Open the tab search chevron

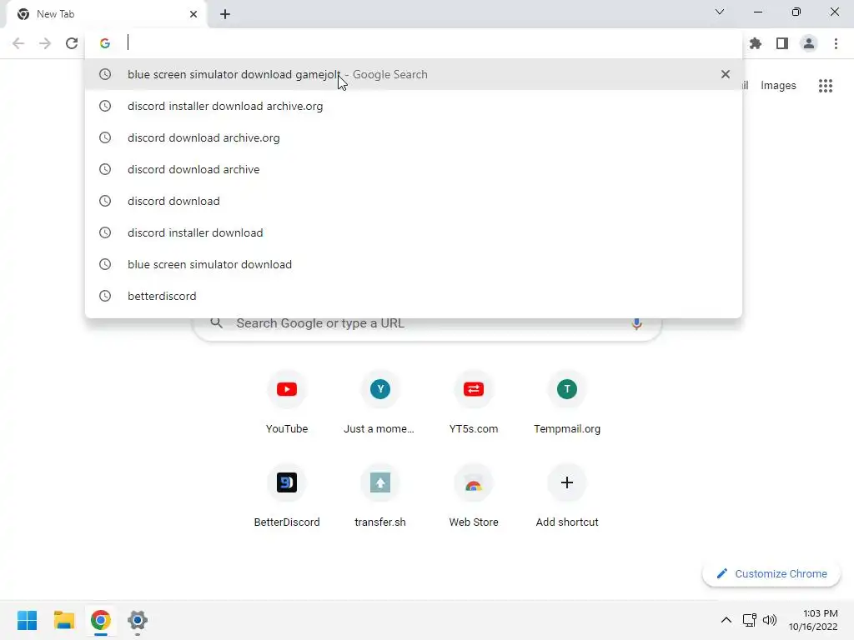[x=720, y=12]
